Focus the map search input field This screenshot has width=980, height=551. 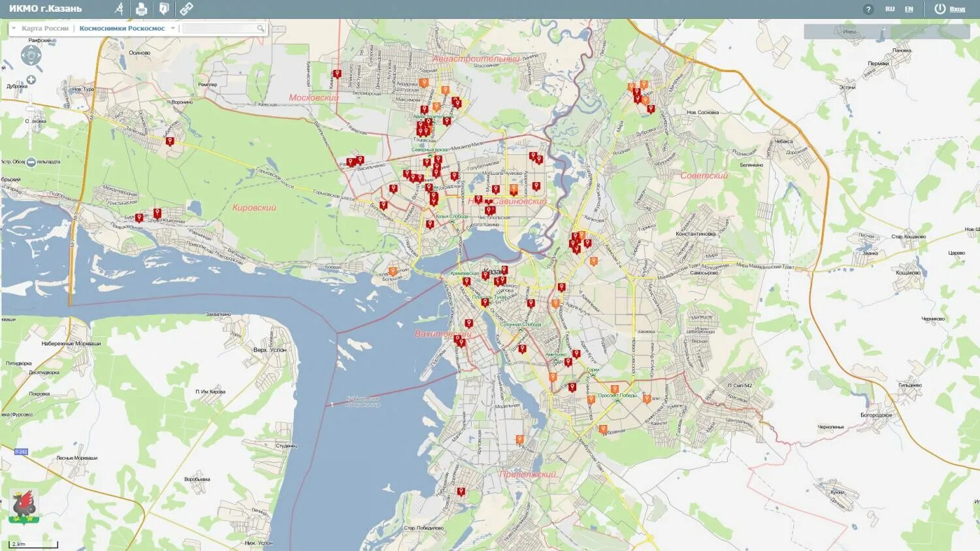click(220, 28)
